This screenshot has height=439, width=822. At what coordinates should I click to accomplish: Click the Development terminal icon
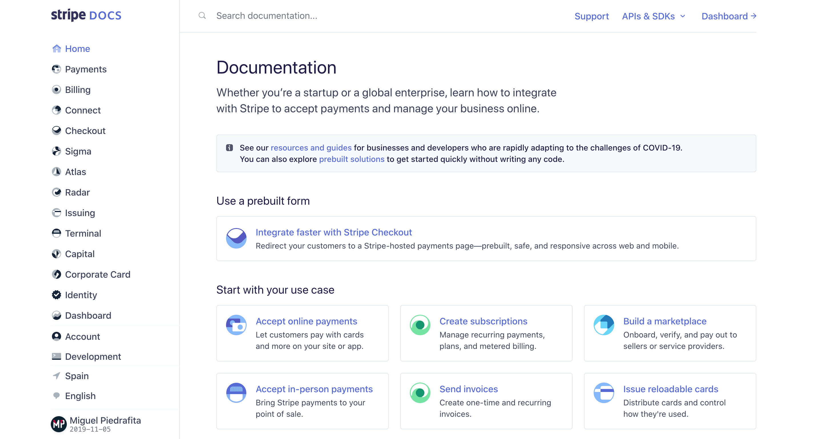[x=57, y=356]
